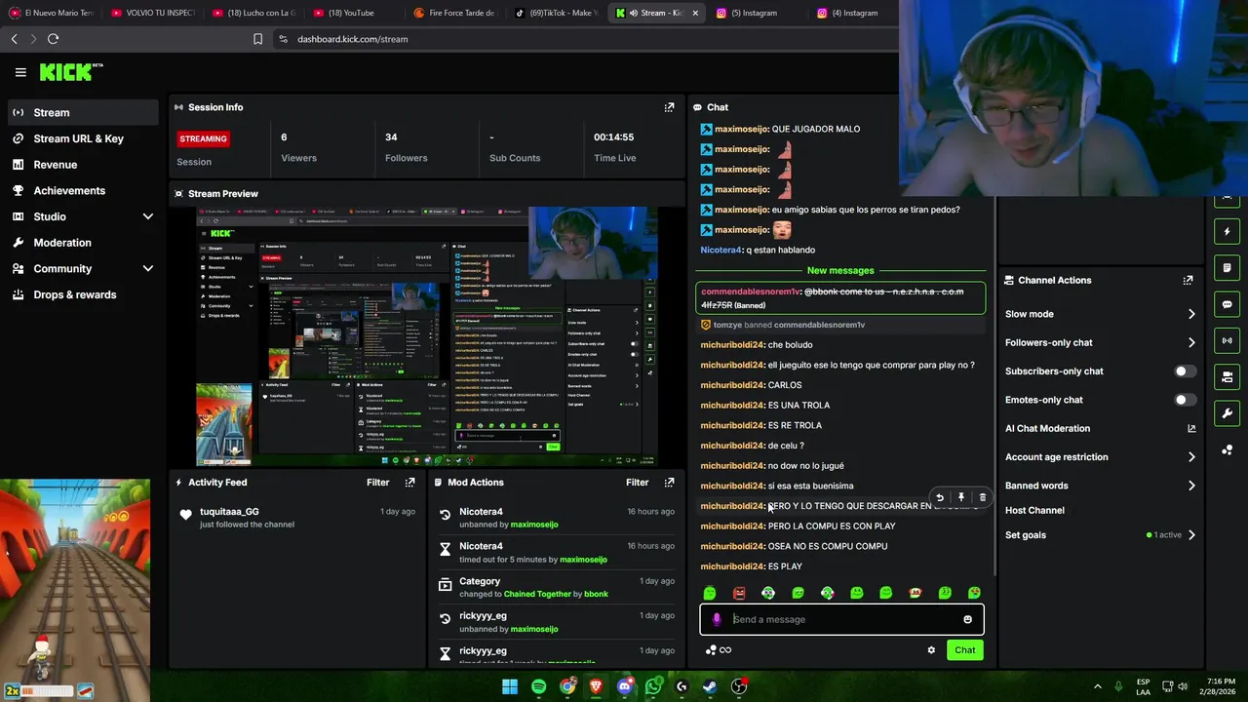Expand the Studio sidebar section
This screenshot has height=702, width=1248.
coord(148,216)
